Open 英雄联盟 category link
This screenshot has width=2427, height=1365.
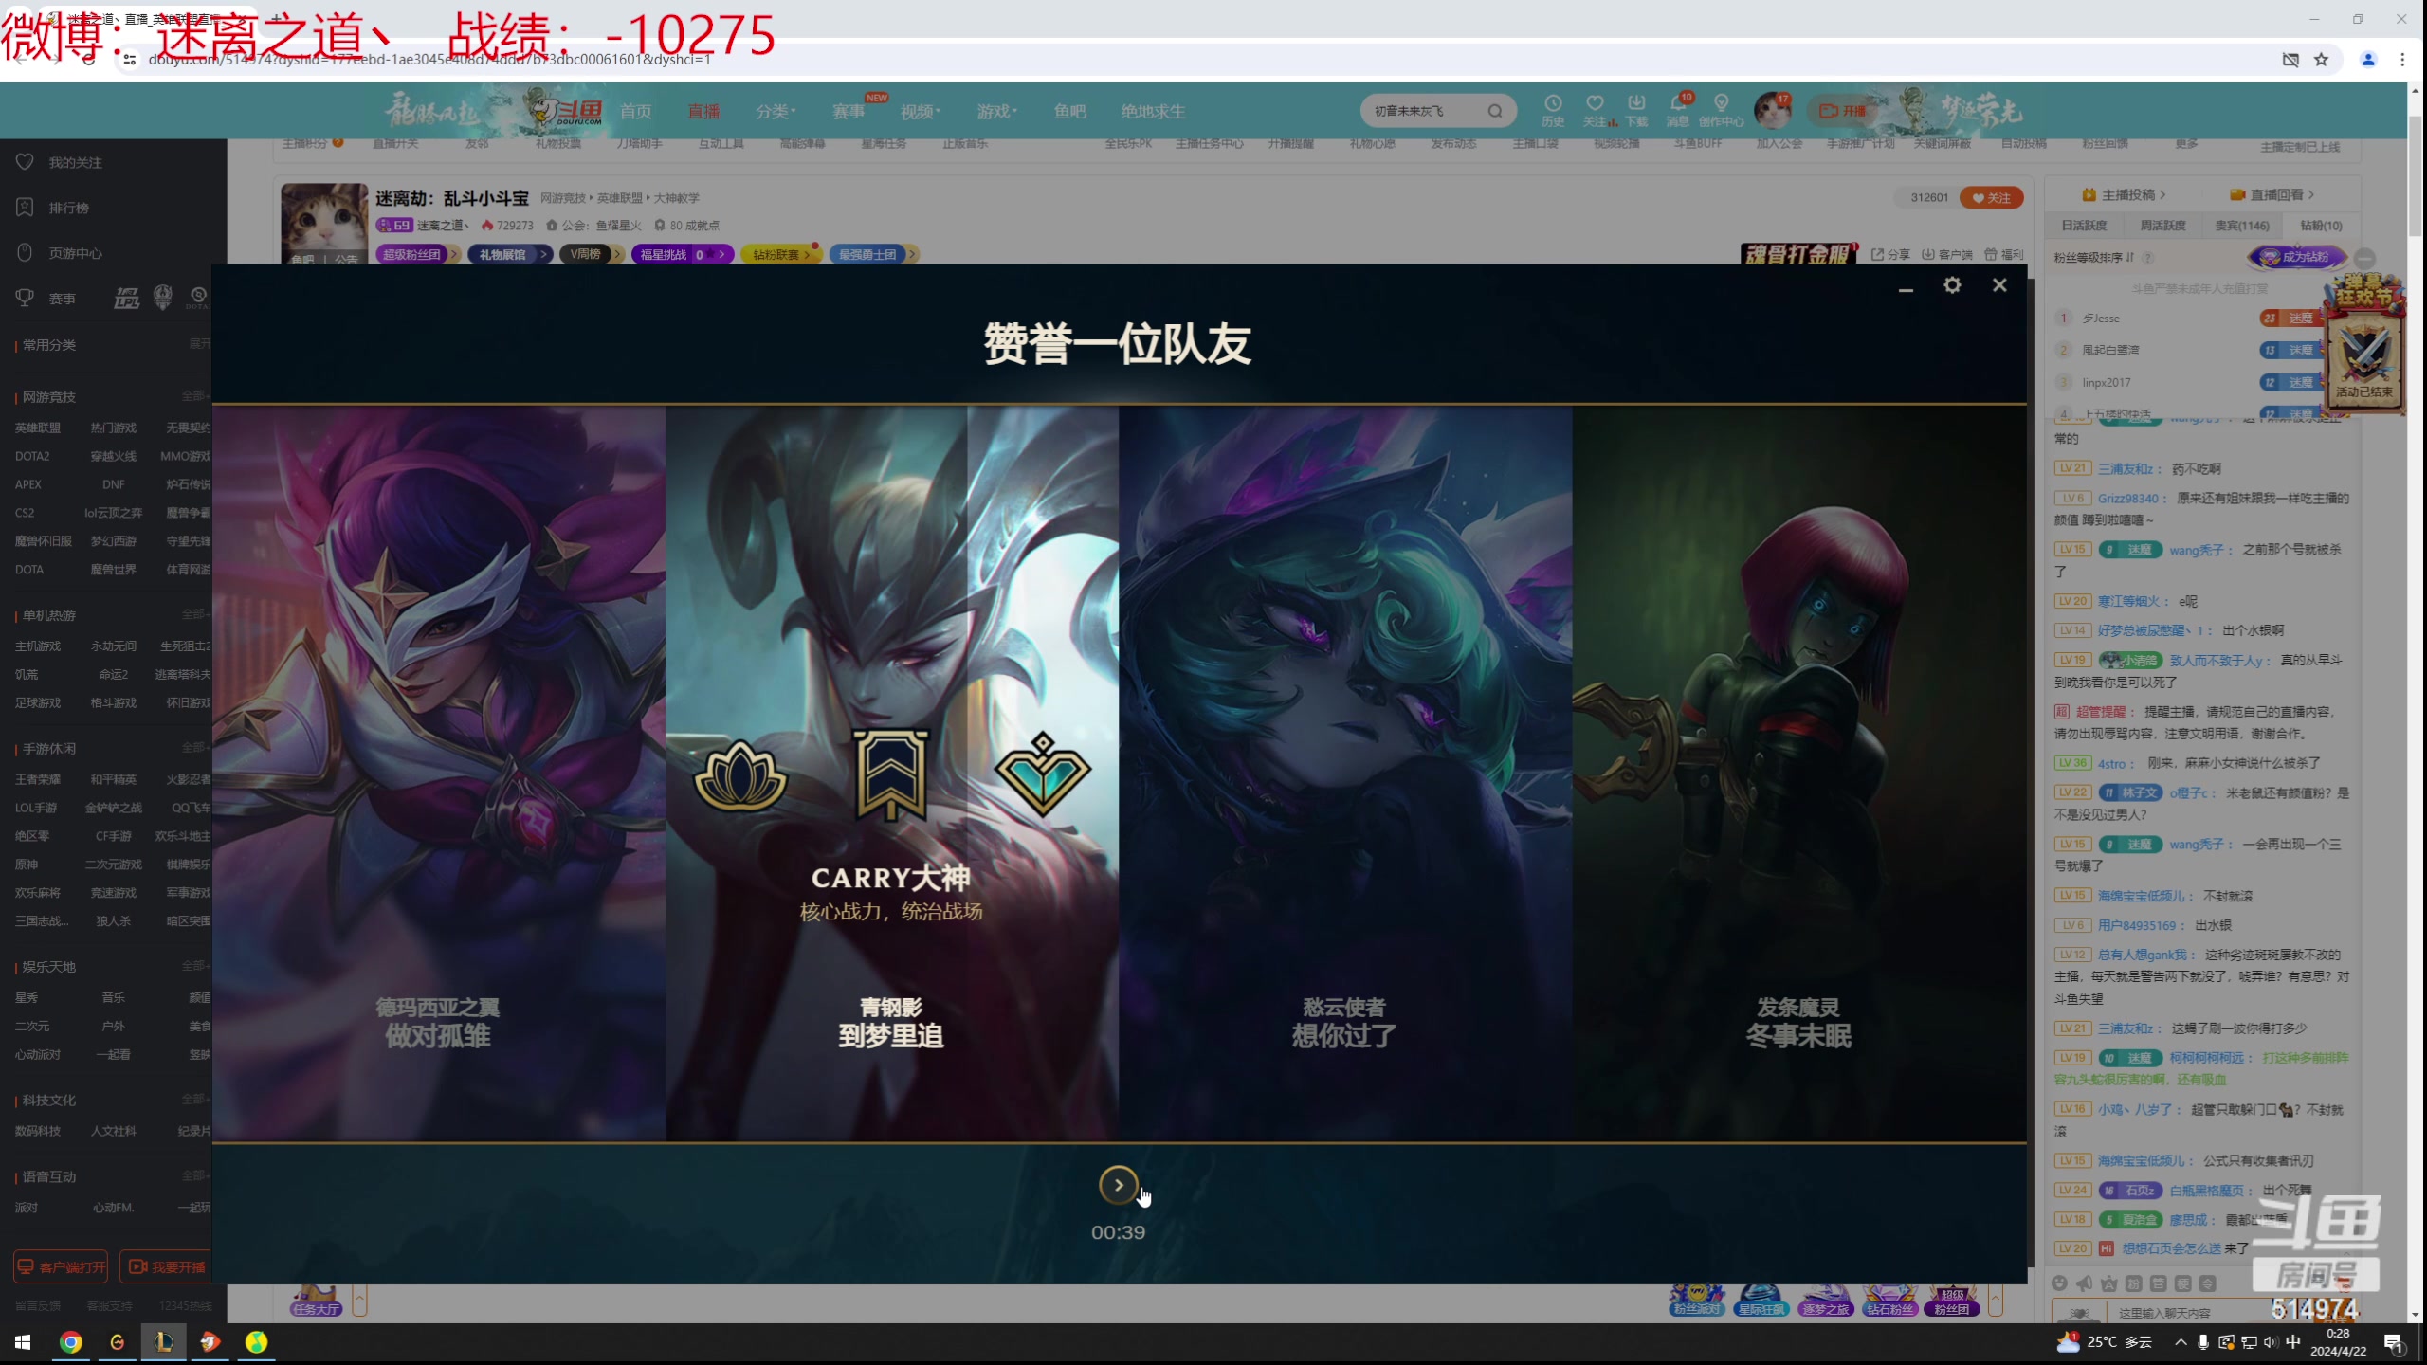pyautogui.click(x=38, y=428)
